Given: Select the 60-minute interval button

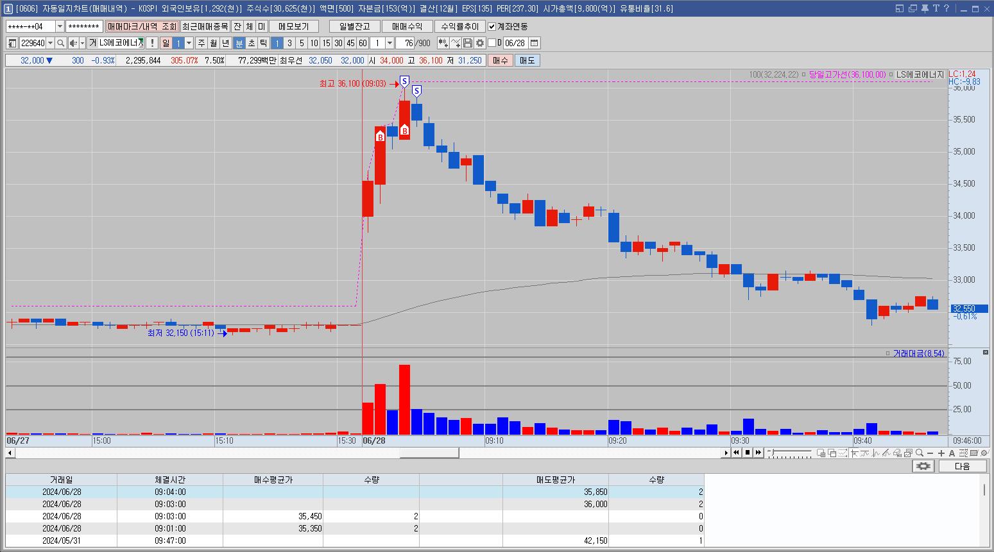Looking at the screenshot, I should point(363,43).
